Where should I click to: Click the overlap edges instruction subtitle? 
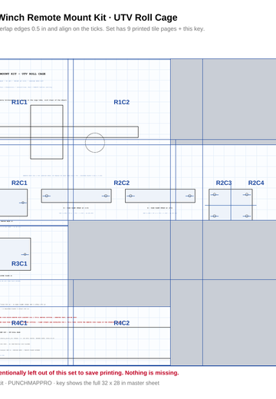click(x=102, y=29)
